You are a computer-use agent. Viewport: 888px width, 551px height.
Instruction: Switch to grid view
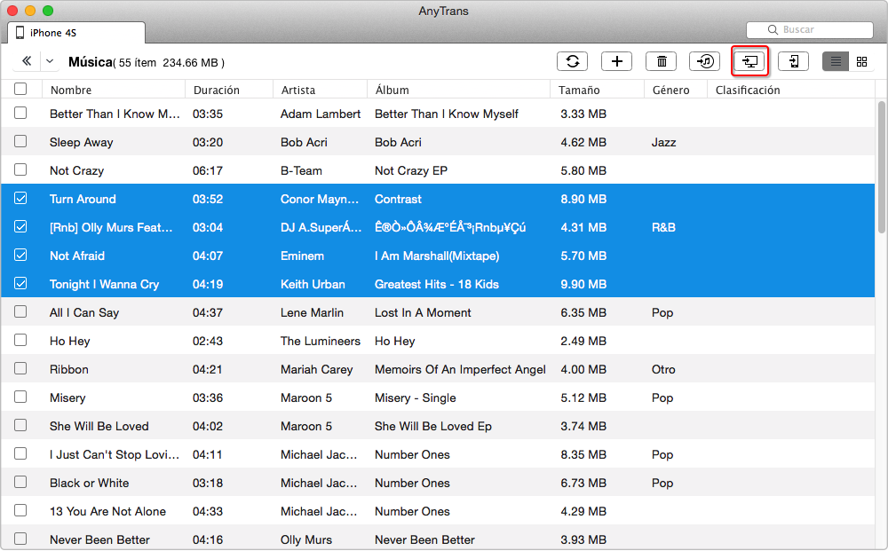861,61
